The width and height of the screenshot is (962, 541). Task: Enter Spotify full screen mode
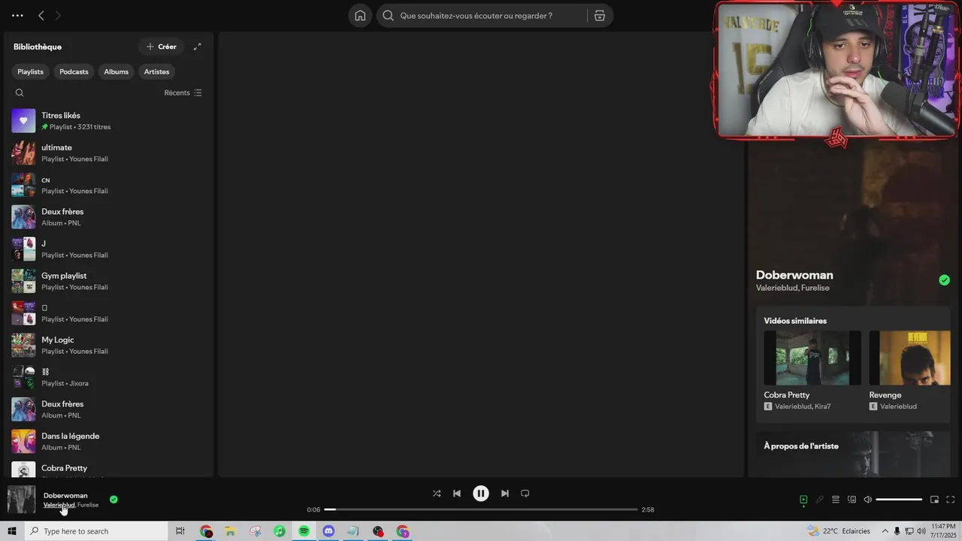951,500
